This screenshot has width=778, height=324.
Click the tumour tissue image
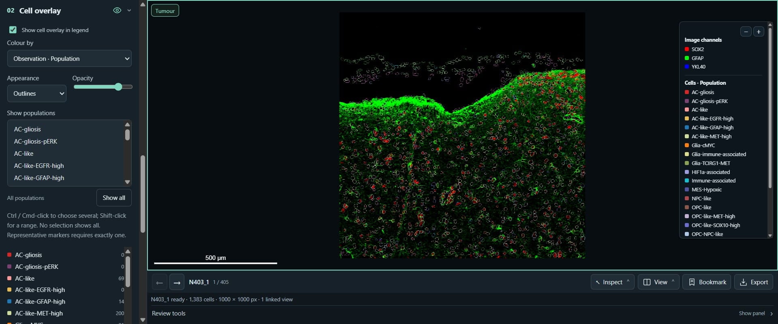pyautogui.click(x=462, y=135)
